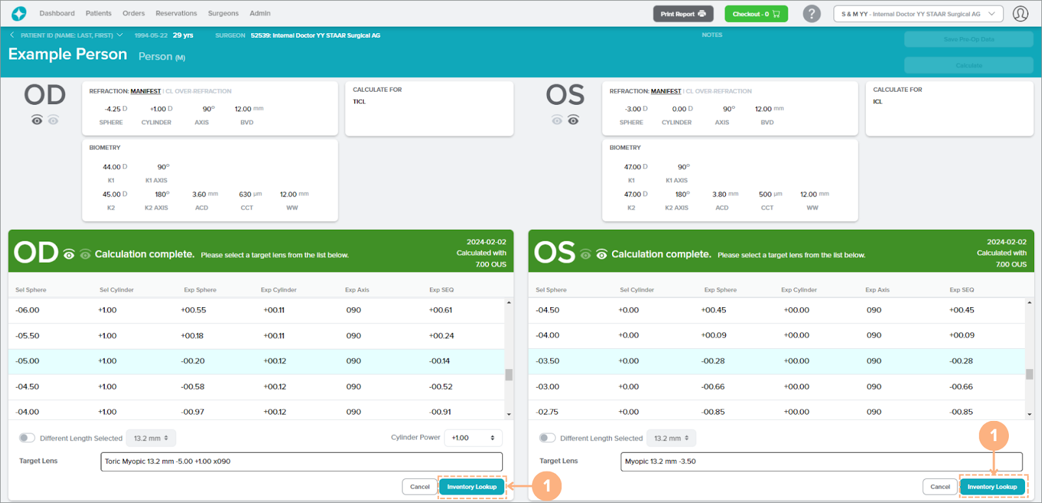Toggle Different Length Selected for OD
This screenshot has height=503, width=1042.
(x=27, y=438)
